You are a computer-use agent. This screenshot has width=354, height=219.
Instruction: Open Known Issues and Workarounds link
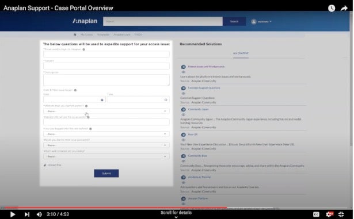(x=206, y=67)
